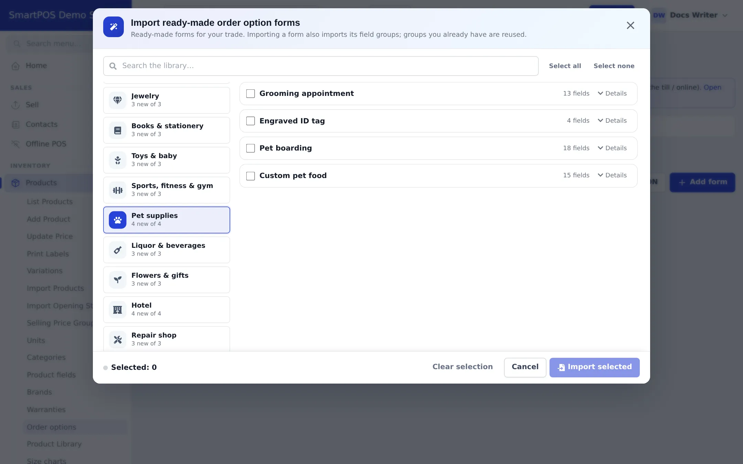Click the Repair shop tools icon
The image size is (743, 464).
click(118, 340)
